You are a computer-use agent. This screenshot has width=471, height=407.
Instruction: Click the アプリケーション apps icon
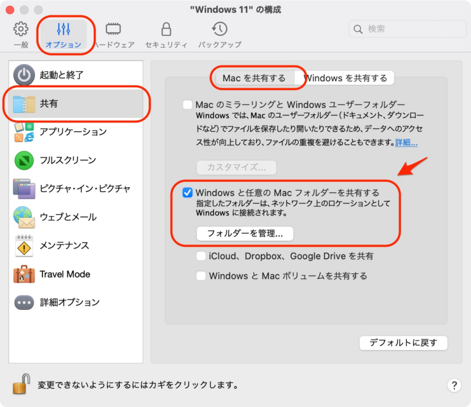click(24, 132)
